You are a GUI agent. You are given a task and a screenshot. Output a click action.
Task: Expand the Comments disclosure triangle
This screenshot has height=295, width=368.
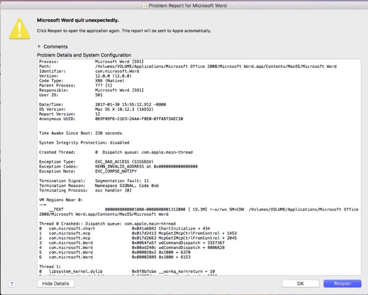(39, 47)
